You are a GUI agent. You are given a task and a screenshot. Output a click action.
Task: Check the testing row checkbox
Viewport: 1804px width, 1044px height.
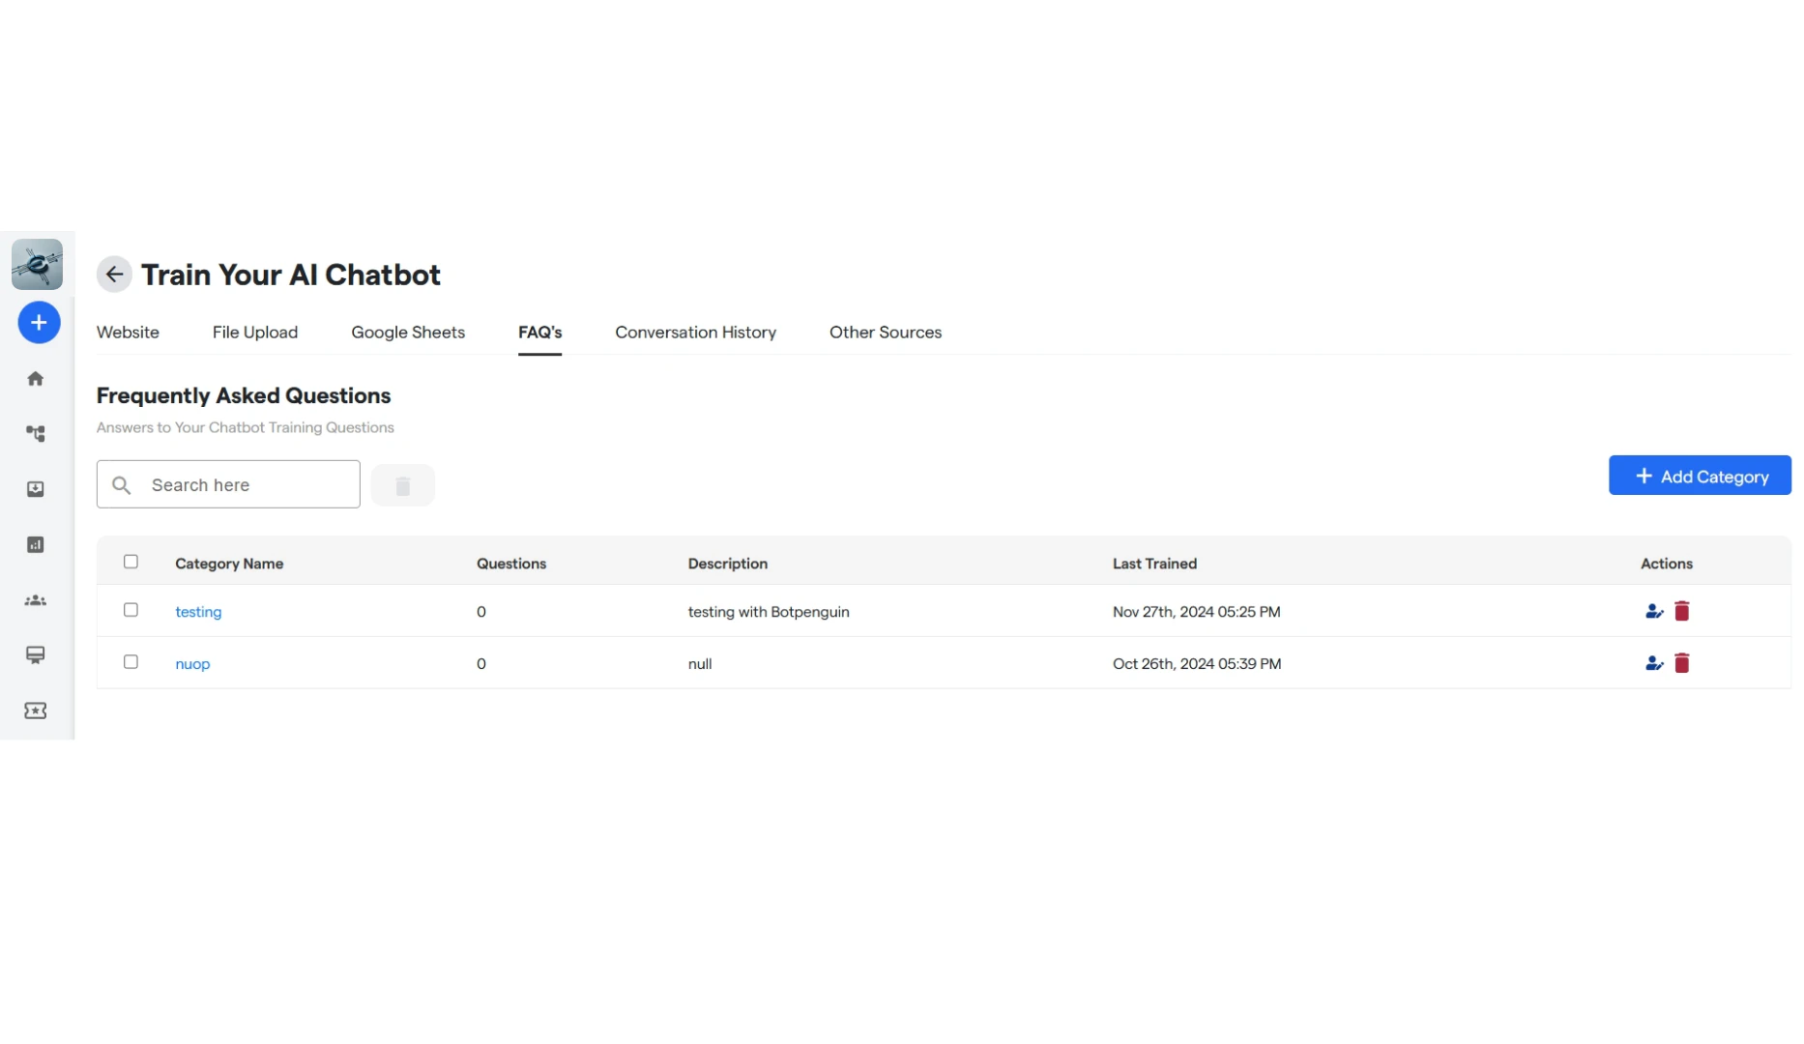[x=131, y=610]
